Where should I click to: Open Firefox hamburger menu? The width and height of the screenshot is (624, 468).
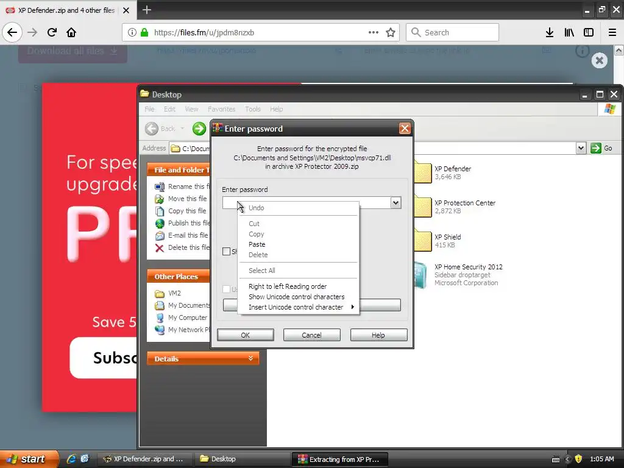point(612,32)
